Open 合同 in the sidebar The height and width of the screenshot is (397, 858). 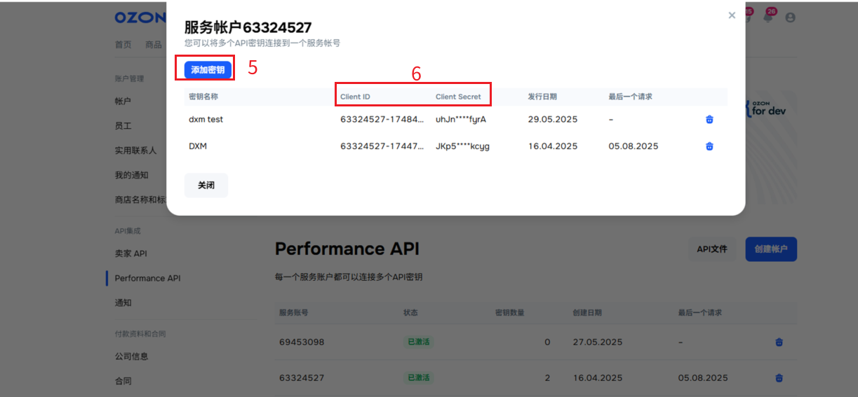coord(123,382)
